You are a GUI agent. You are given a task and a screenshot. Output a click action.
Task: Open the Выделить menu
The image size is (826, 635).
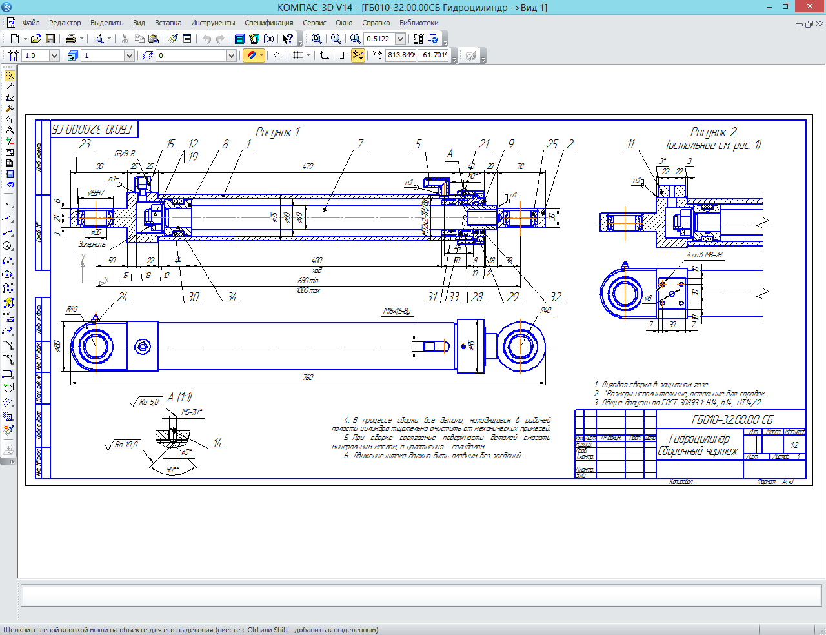click(x=106, y=23)
